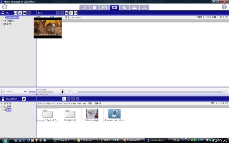Viewport: 229px width, 143px height.
Task: Select the 影片 item in WALKMAN tree
Action: [9, 110]
